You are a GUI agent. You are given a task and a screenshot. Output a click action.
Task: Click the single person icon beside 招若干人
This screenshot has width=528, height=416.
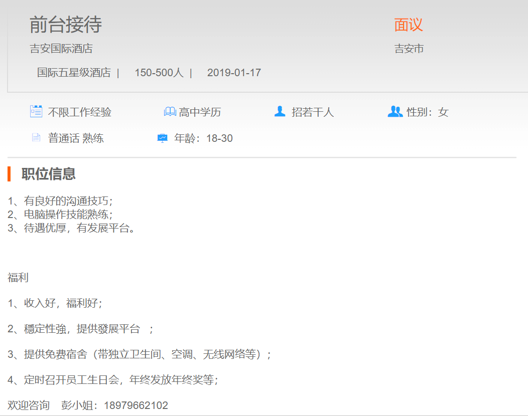coord(280,111)
